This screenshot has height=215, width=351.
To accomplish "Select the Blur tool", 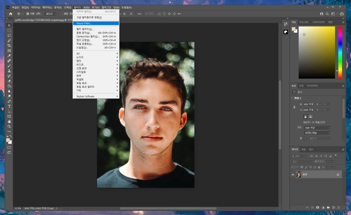I will tap(9, 91).
